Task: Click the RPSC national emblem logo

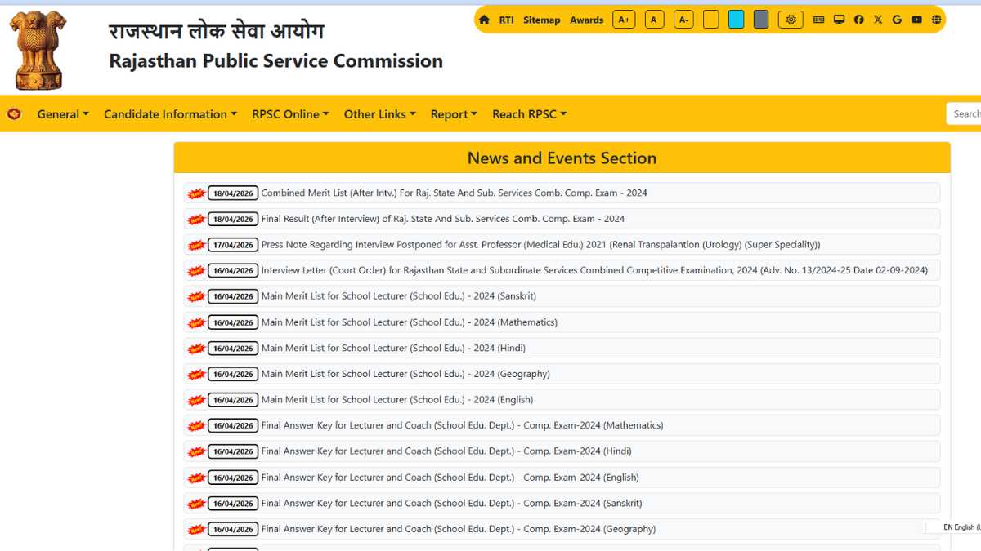Action: pos(38,49)
